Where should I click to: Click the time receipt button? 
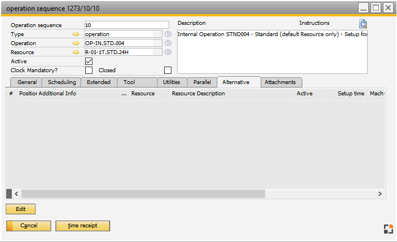tap(82, 226)
